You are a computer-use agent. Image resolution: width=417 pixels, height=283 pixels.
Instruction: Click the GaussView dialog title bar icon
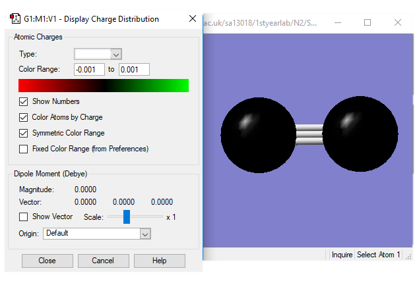click(x=15, y=19)
